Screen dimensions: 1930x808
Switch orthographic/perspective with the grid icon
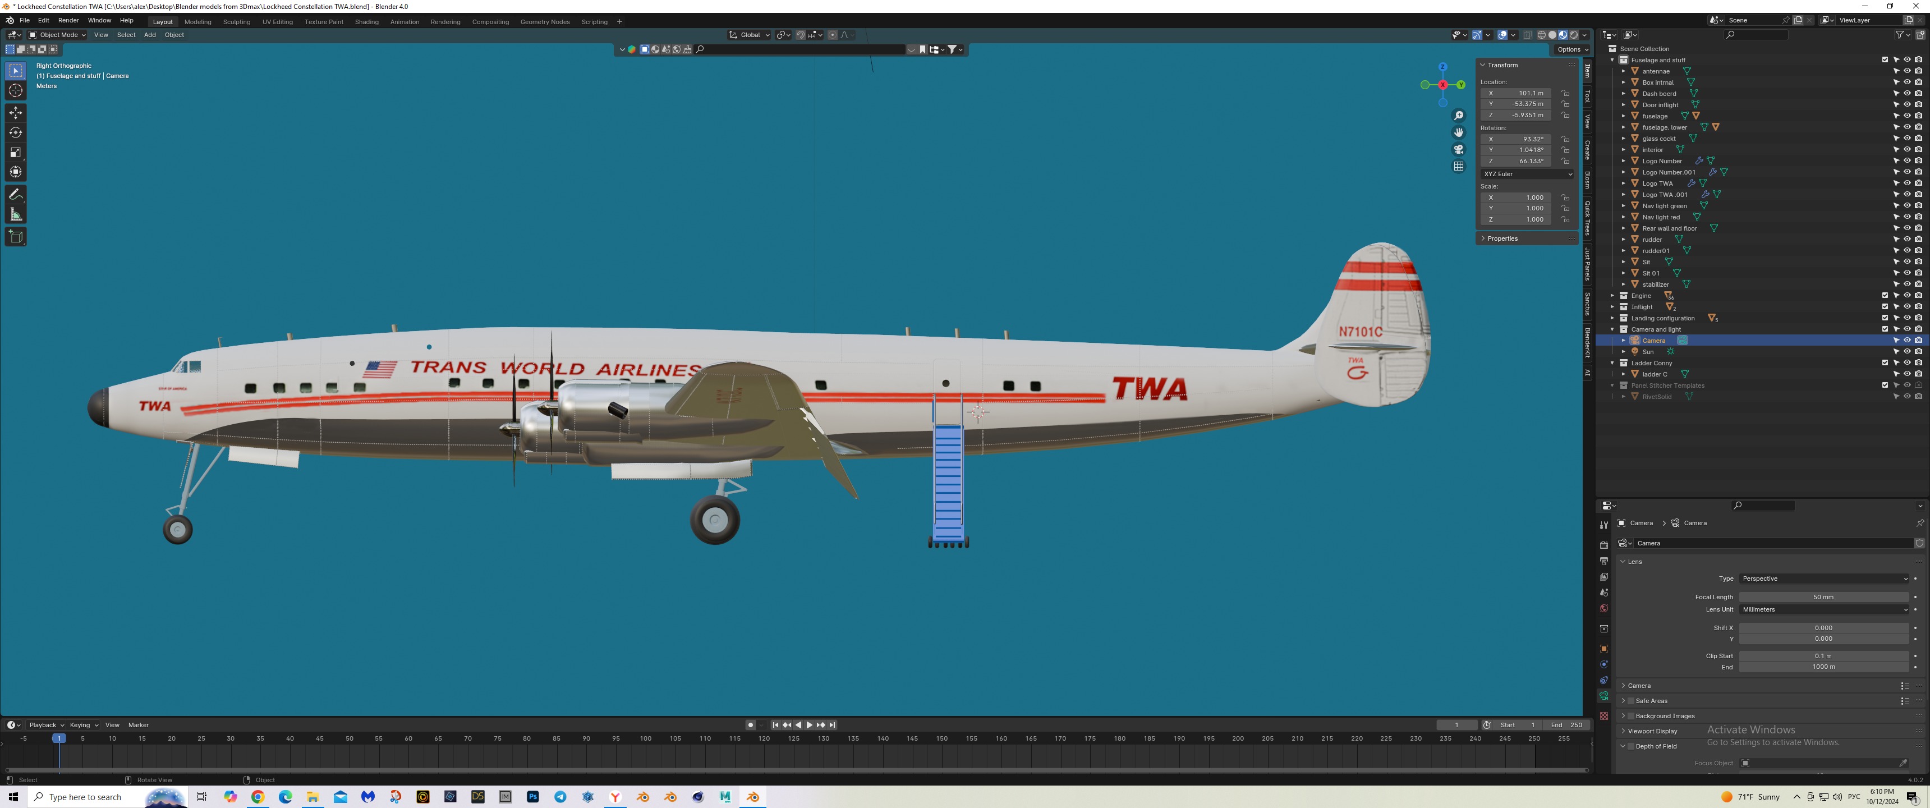tap(1458, 167)
